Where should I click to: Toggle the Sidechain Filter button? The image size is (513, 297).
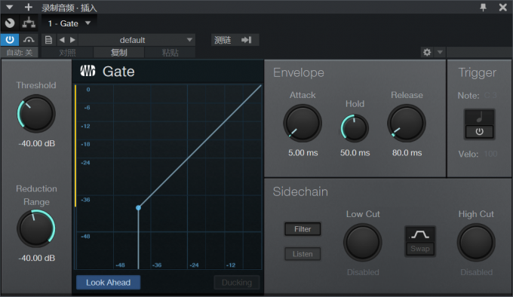tap(303, 229)
